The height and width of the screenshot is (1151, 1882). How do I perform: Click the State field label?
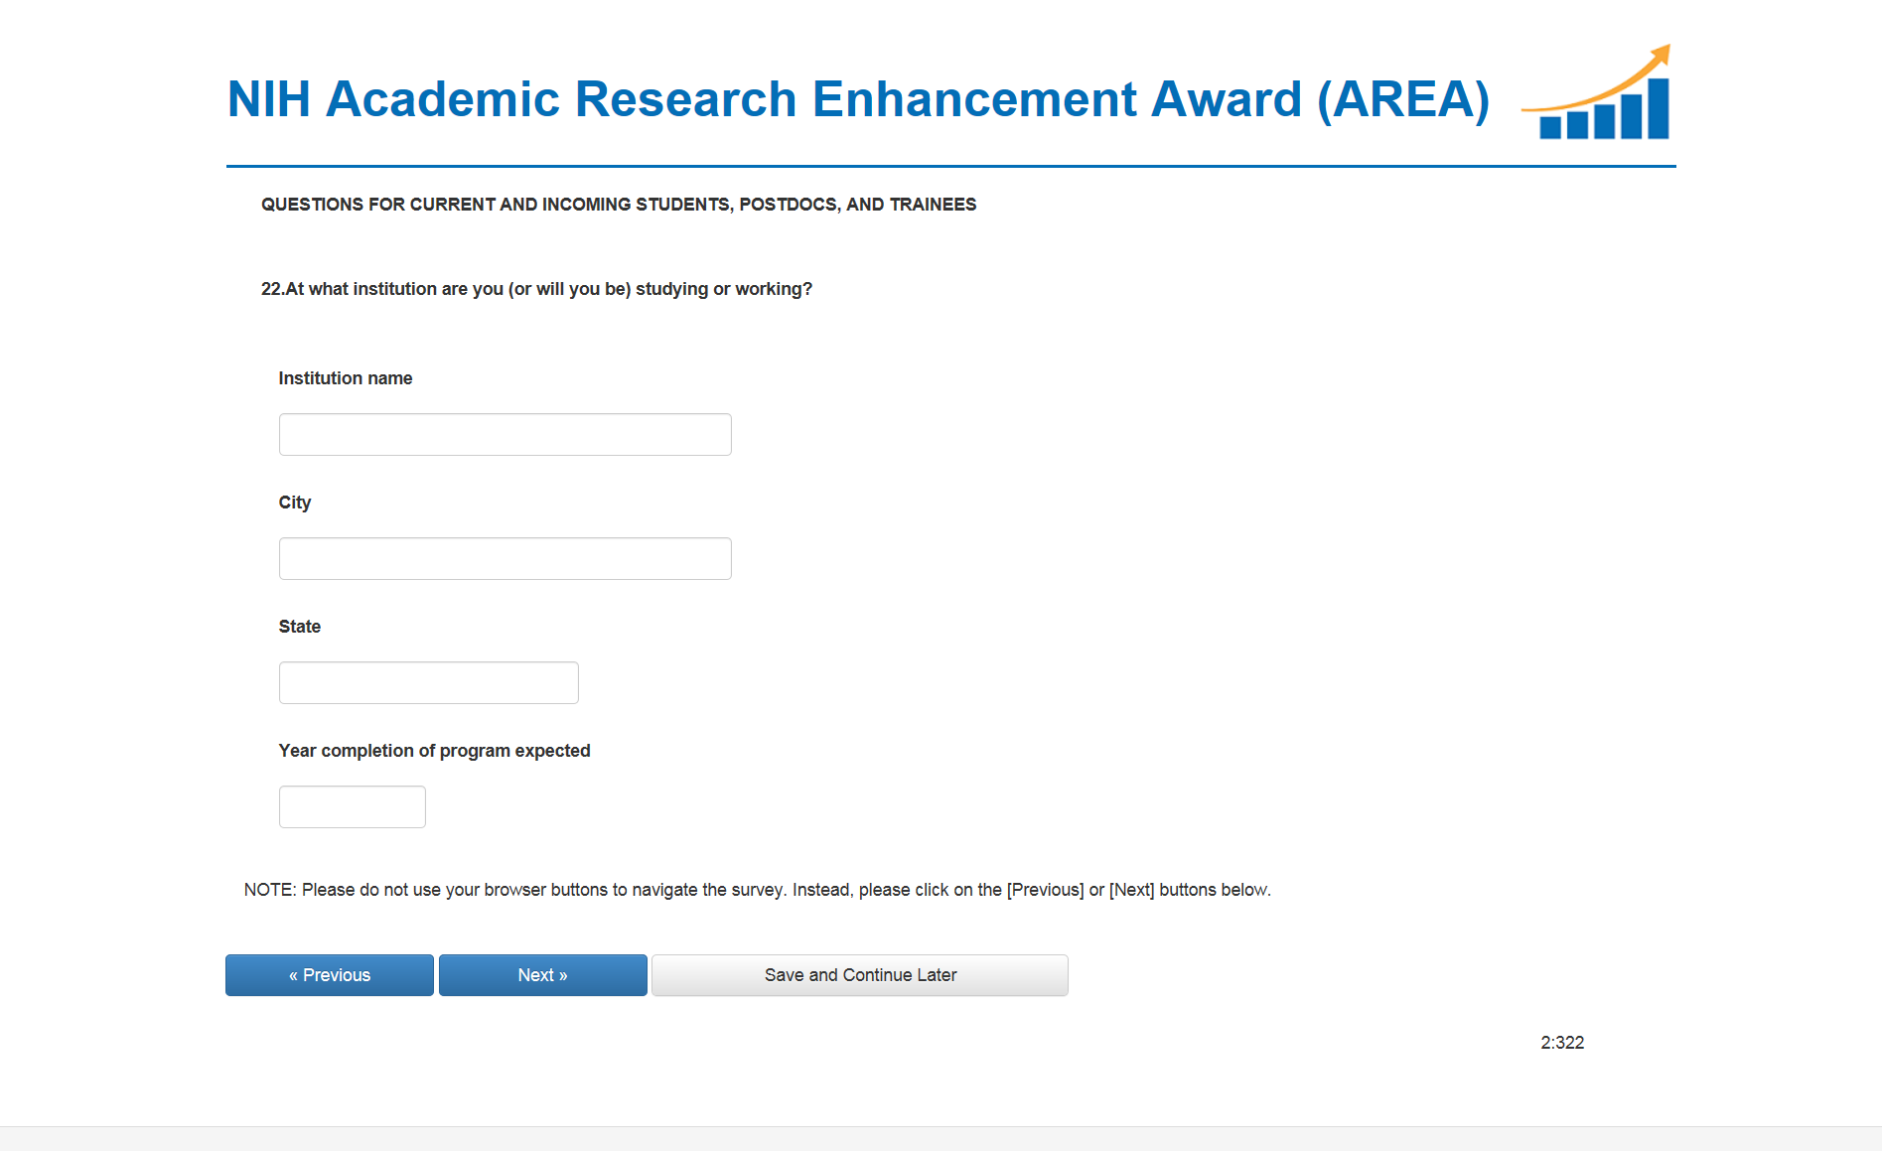coord(299,627)
